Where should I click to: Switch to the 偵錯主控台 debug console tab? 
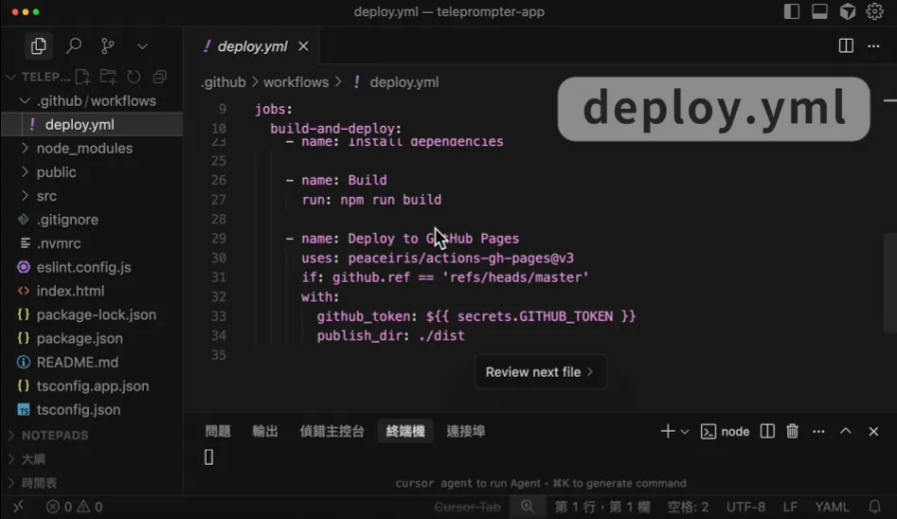point(332,432)
